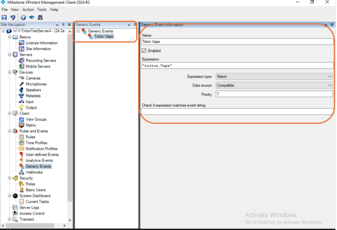This screenshot has height=230, width=337.
Task: Open Access Control in navigation tree
Action: pos(32,213)
